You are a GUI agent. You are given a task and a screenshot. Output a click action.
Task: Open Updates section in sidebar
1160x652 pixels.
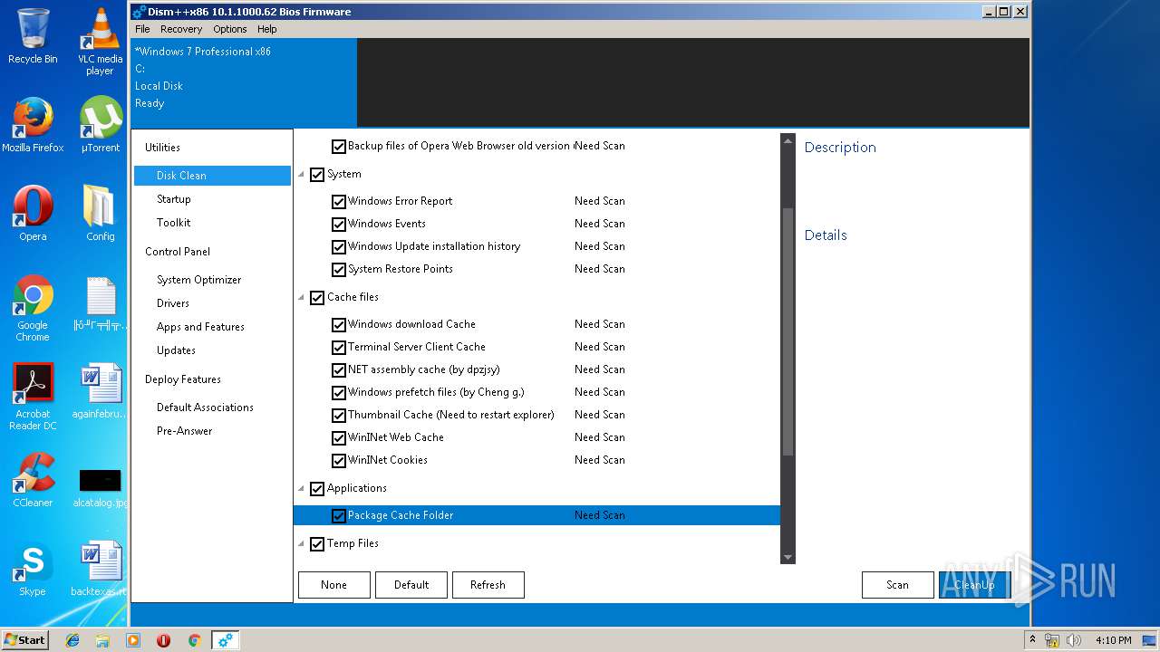coord(176,350)
